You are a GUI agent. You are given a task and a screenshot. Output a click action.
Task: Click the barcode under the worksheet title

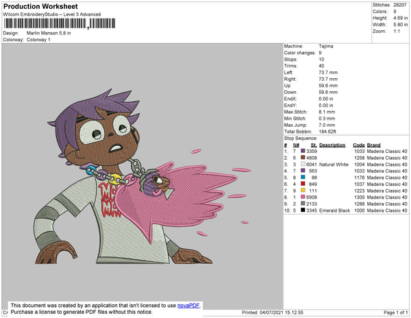tap(60, 23)
